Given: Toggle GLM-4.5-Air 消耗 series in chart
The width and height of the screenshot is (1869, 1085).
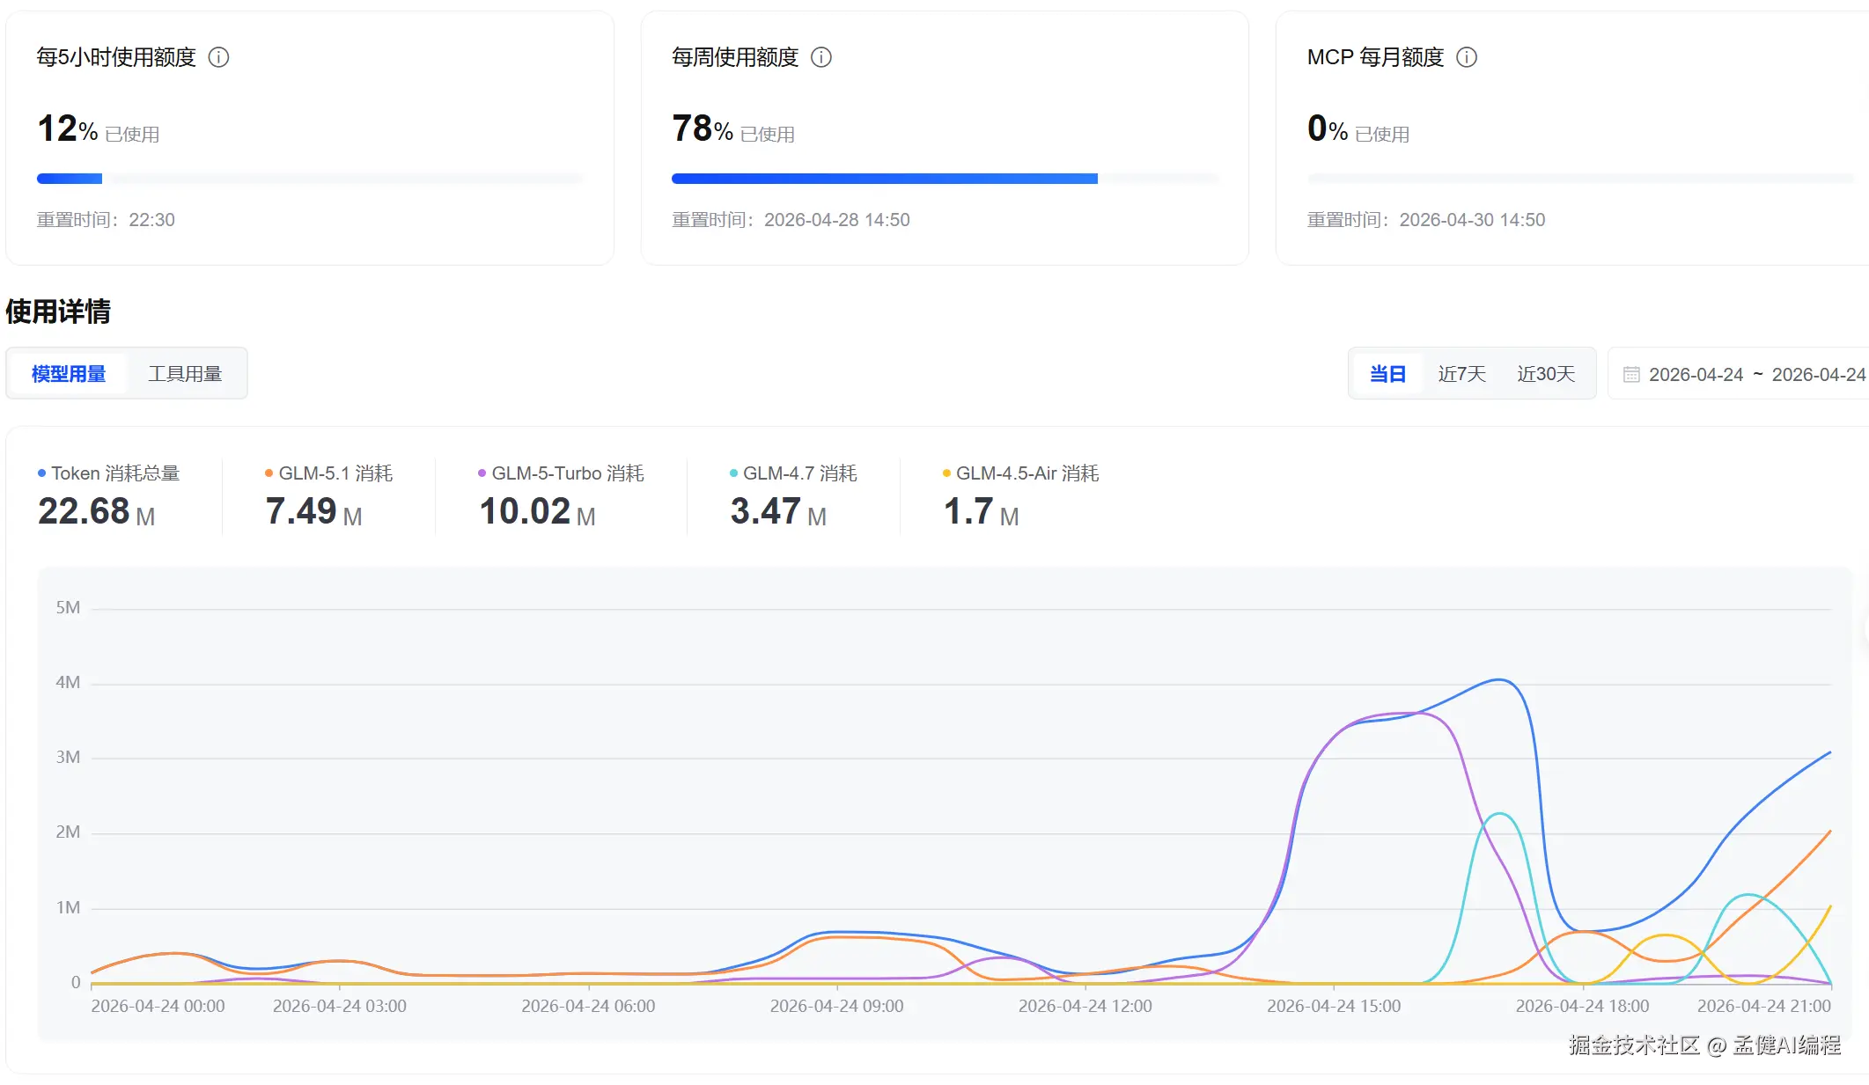Looking at the screenshot, I should click(x=1026, y=473).
